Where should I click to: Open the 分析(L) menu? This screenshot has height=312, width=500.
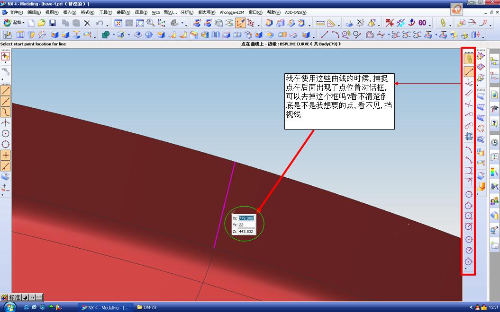187,12
